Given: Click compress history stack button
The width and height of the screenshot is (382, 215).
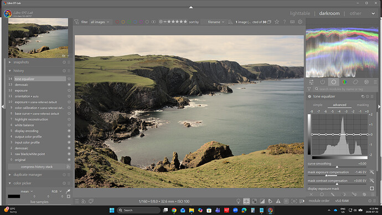Looking at the screenshot, I should pyautogui.click(x=37, y=167).
